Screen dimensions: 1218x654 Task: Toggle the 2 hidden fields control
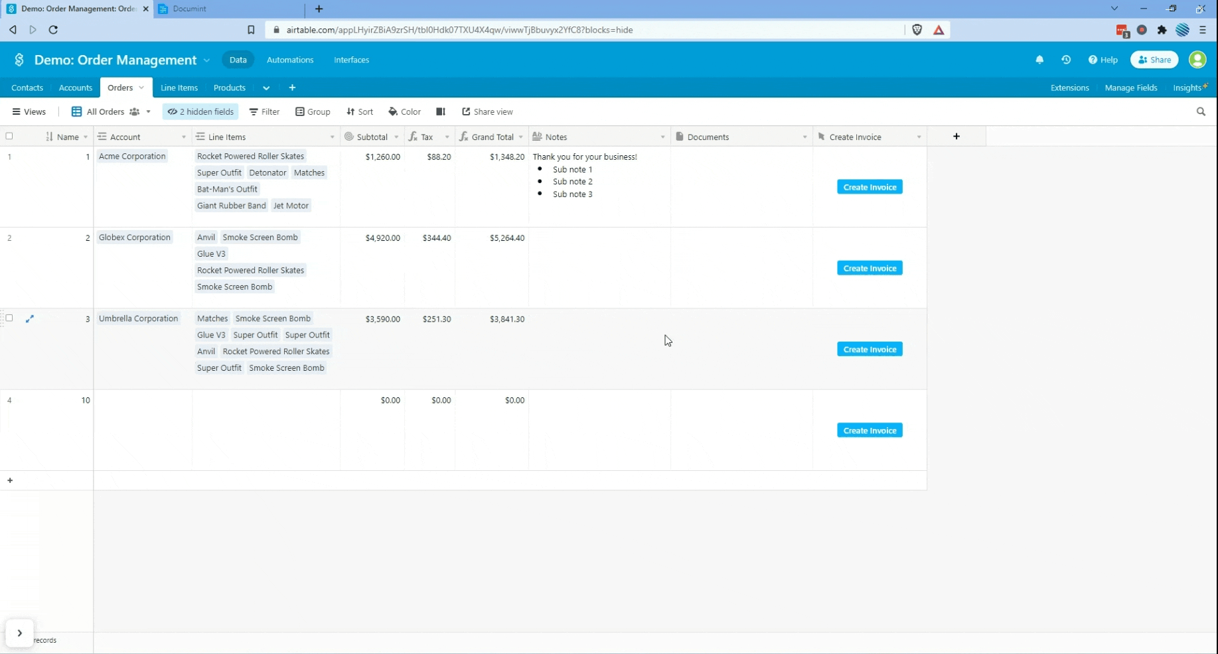click(x=200, y=111)
